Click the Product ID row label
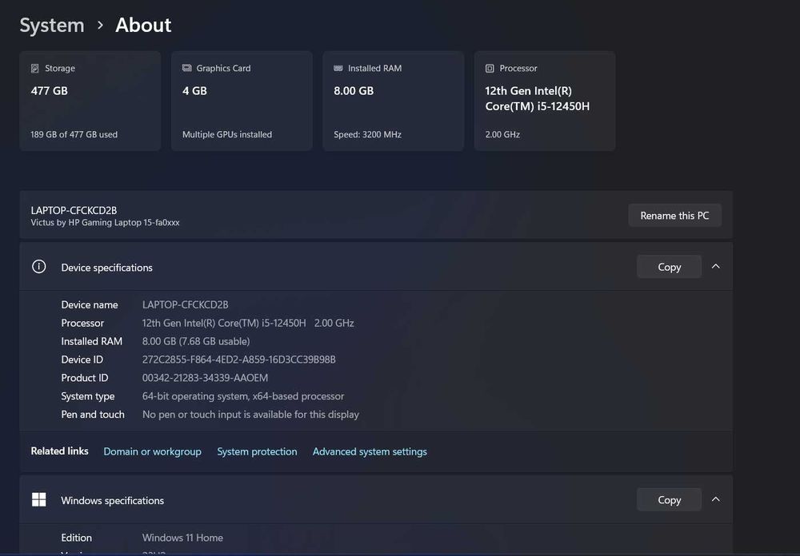Screen dimensions: 800x556 point(85,378)
